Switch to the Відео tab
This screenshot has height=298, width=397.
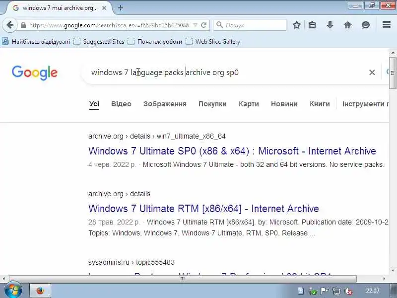pos(121,104)
